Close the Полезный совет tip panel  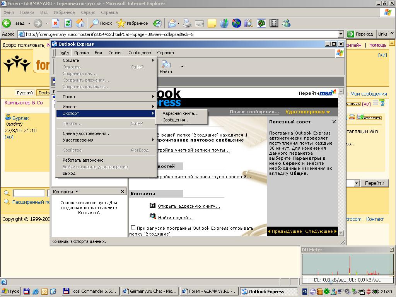pos(334,122)
